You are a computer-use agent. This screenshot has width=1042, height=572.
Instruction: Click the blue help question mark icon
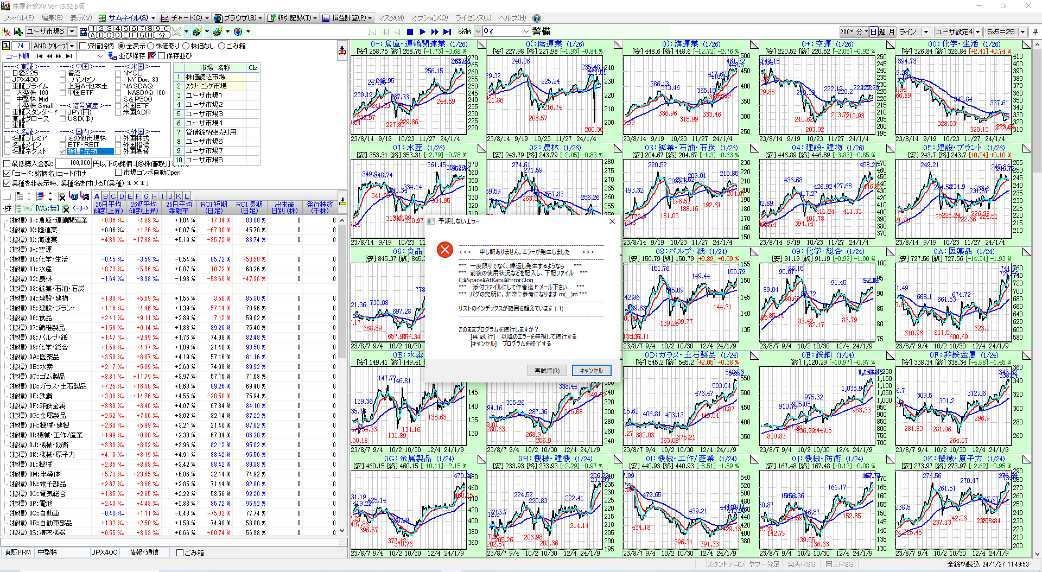(537, 18)
